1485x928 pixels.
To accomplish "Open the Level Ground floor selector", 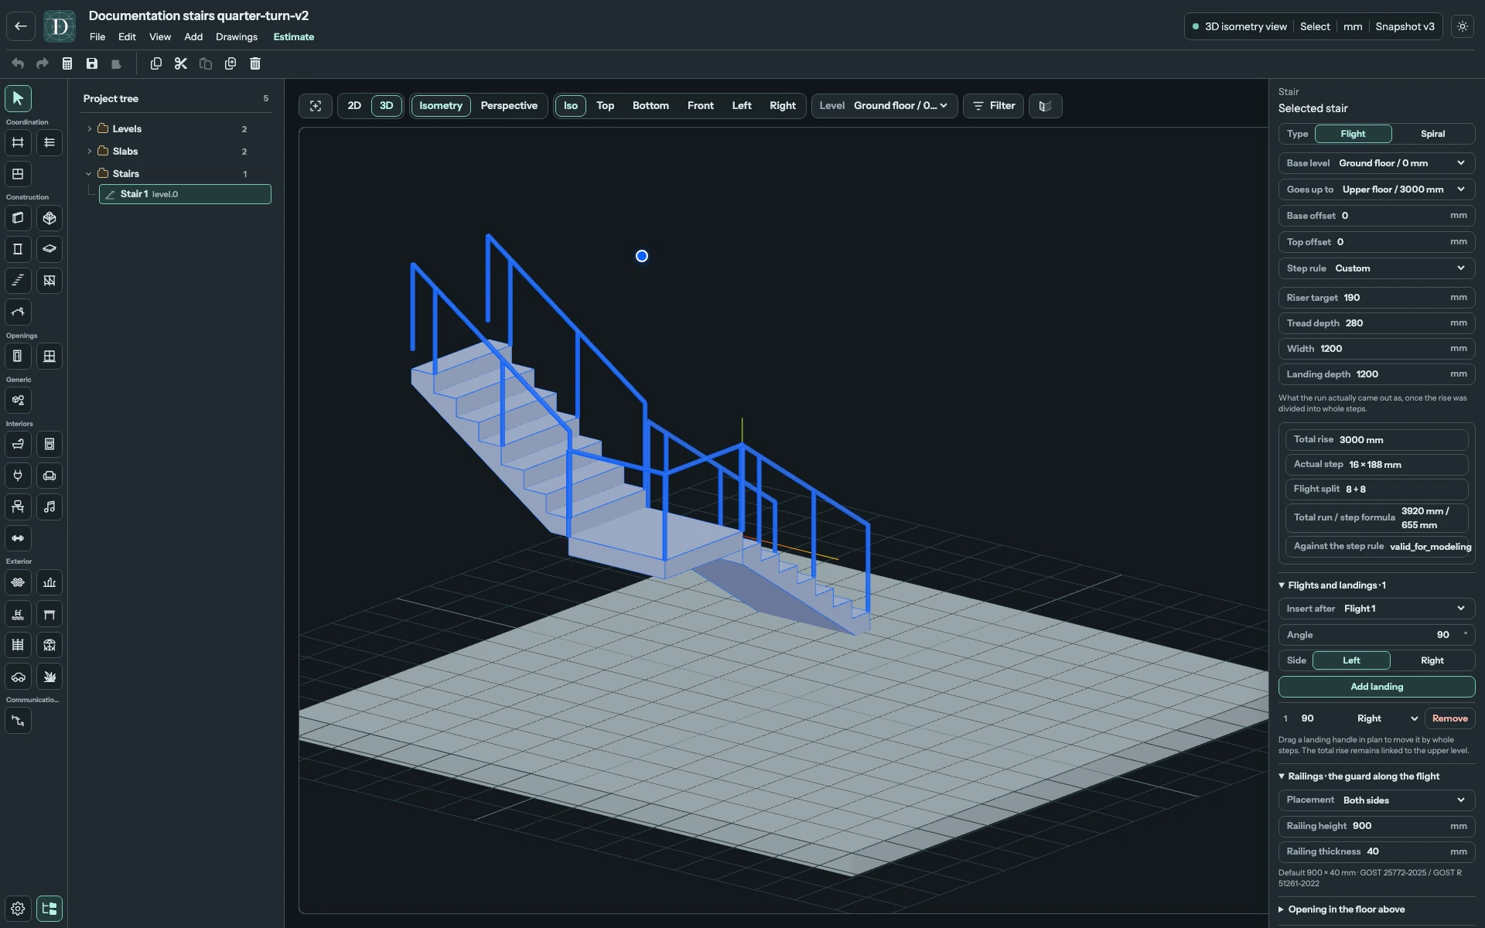I will click(x=884, y=106).
